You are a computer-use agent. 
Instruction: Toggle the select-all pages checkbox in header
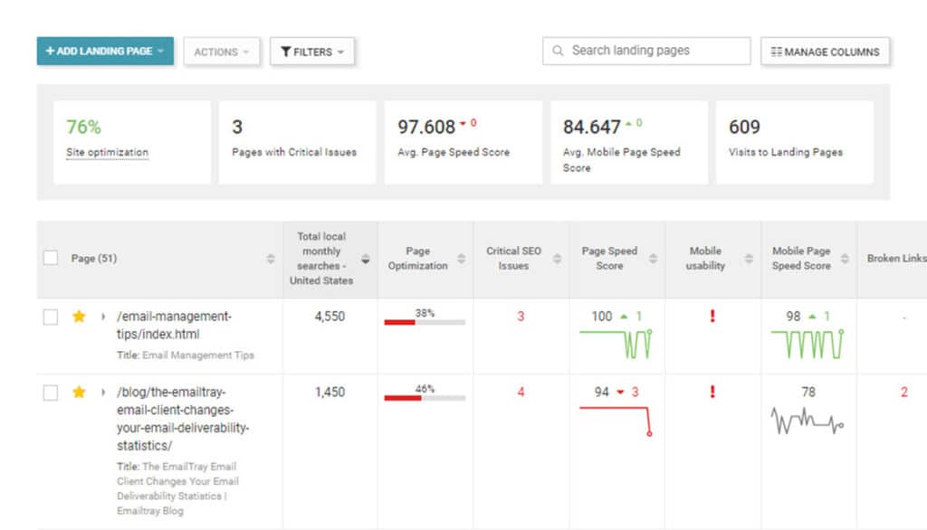click(51, 259)
